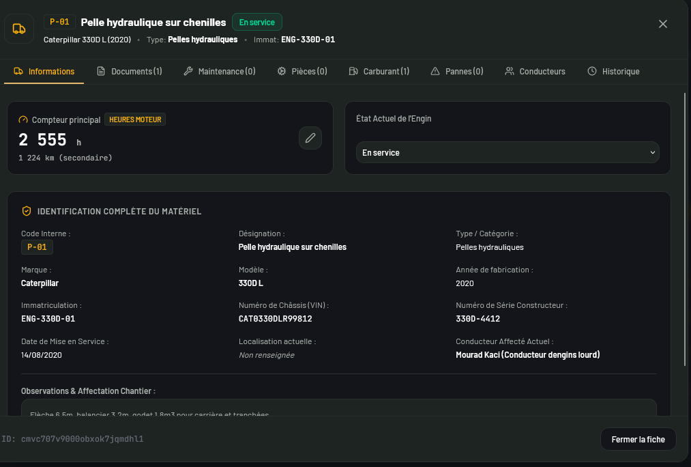
Task: Click the shield icon beside Identification complète
Action: click(x=27, y=211)
